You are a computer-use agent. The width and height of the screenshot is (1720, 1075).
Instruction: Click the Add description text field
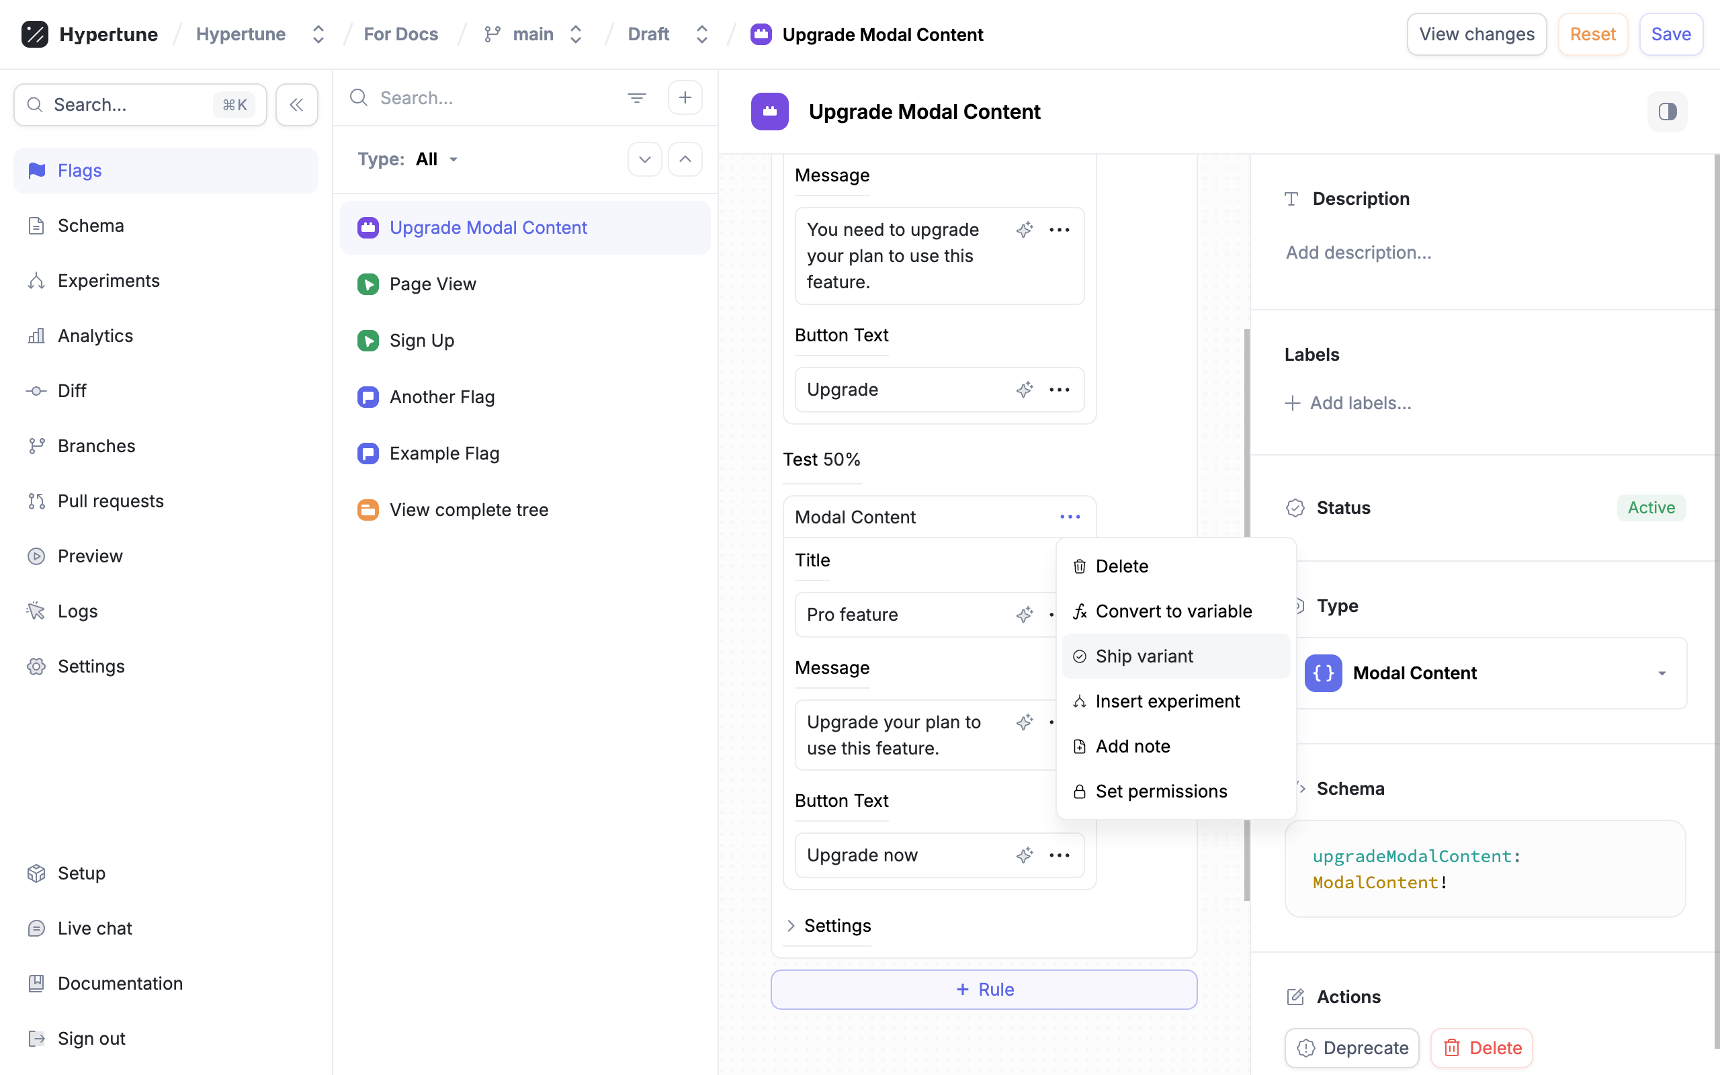pyautogui.click(x=1359, y=253)
